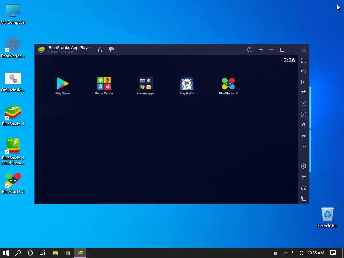The height and width of the screenshot is (258, 344).
Task: Open the macro recorder sidebar icon
Action: point(304,125)
